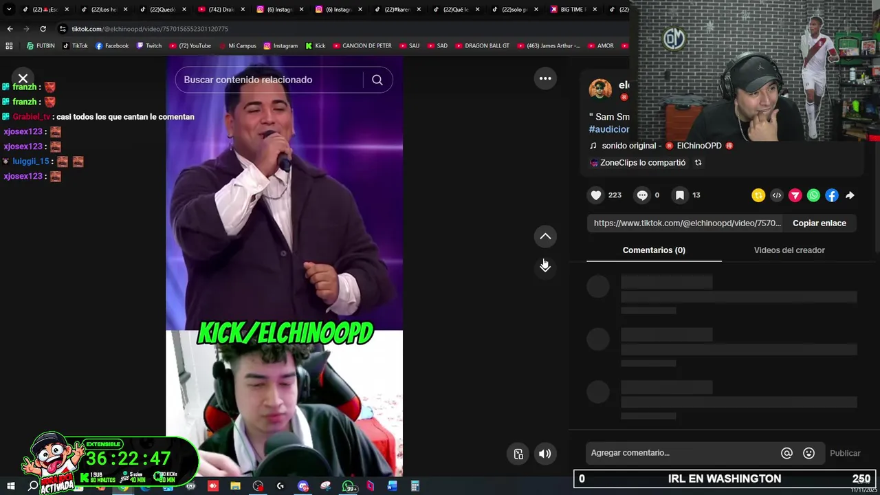
Task: Click the red send-to-friends icon
Action: (x=795, y=195)
